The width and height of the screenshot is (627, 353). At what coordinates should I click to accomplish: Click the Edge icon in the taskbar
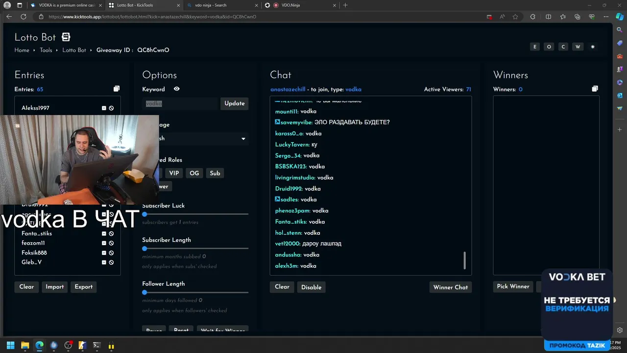point(39,346)
